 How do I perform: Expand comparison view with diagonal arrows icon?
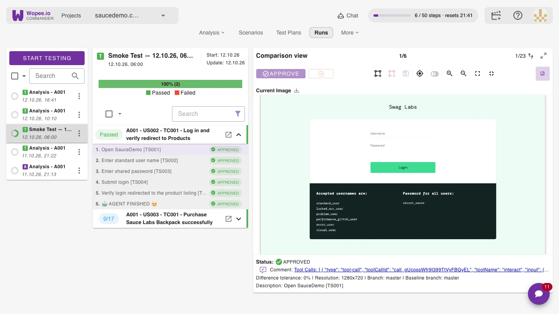543,56
